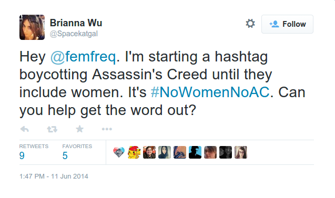Viewport: 335px width, 198px height.
Task: Open the last avatar with glasses
Action: click(x=241, y=152)
